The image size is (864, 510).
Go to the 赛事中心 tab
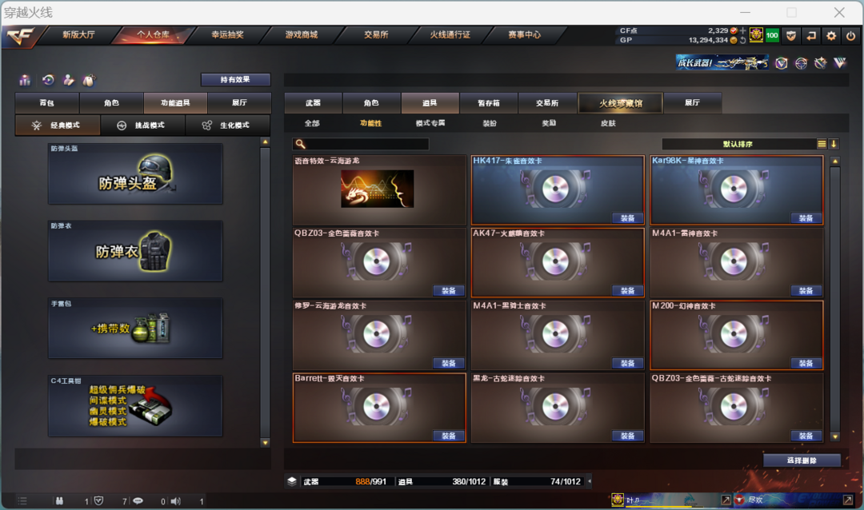click(525, 34)
